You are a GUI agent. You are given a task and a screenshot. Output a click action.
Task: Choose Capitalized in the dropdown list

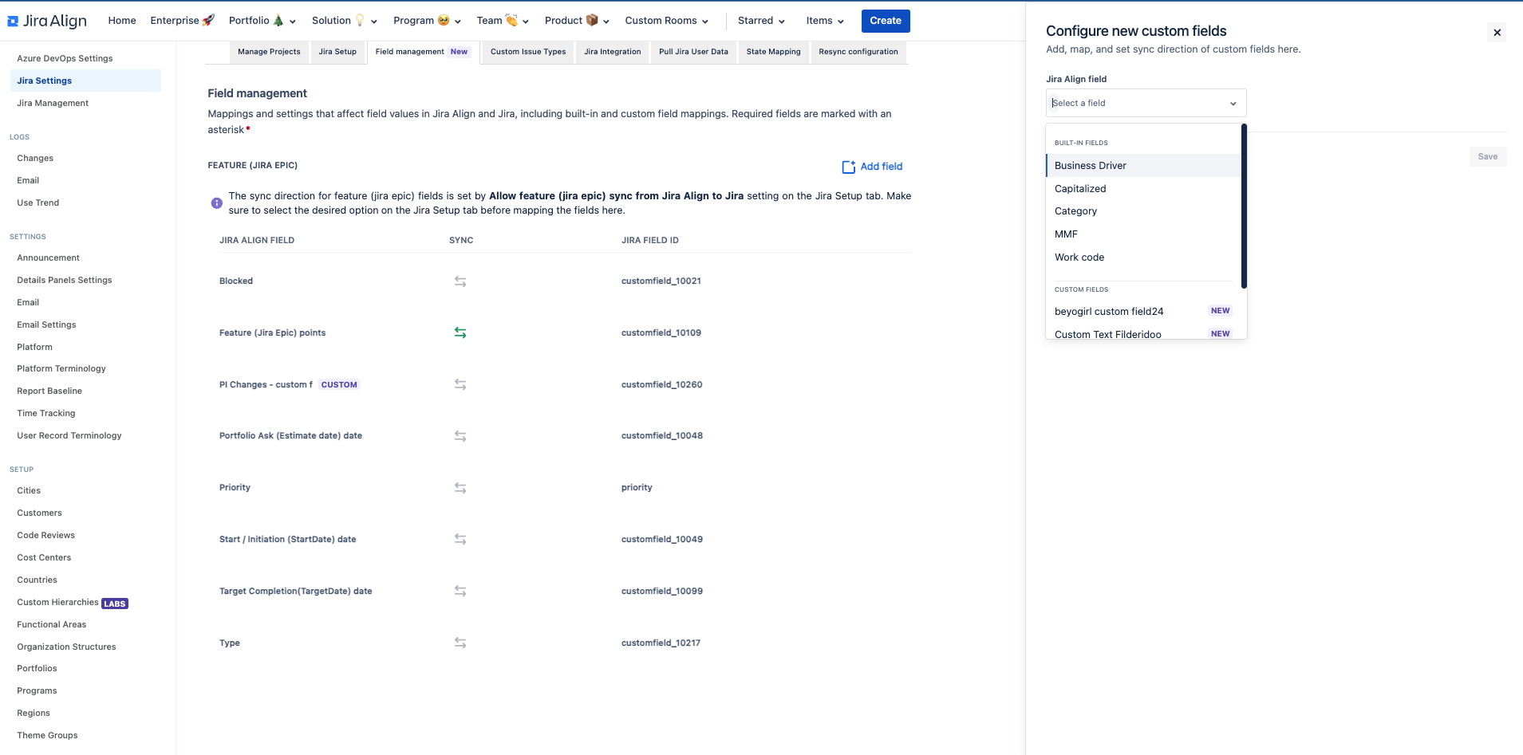1143,189
